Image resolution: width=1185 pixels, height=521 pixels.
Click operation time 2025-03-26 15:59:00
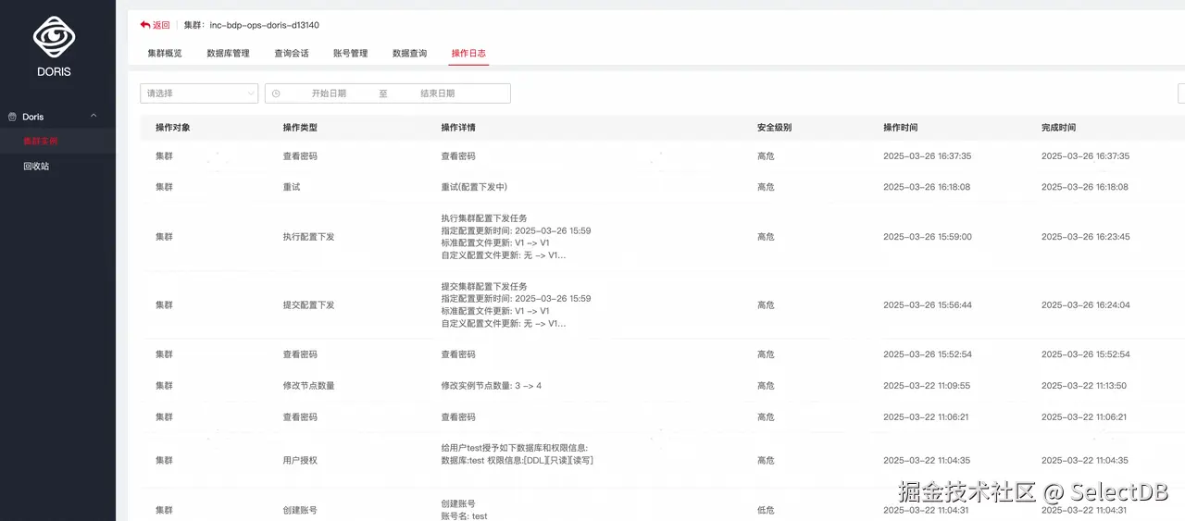pyautogui.click(x=927, y=237)
